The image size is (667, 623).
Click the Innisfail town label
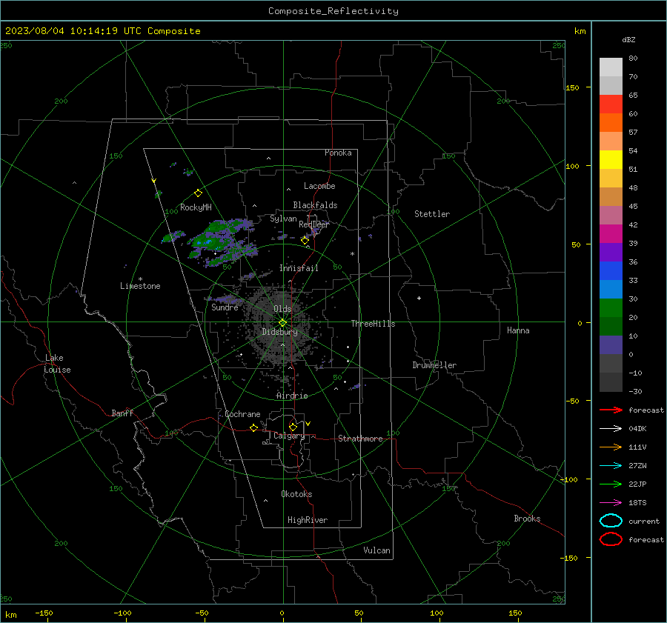tap(299, 268)
